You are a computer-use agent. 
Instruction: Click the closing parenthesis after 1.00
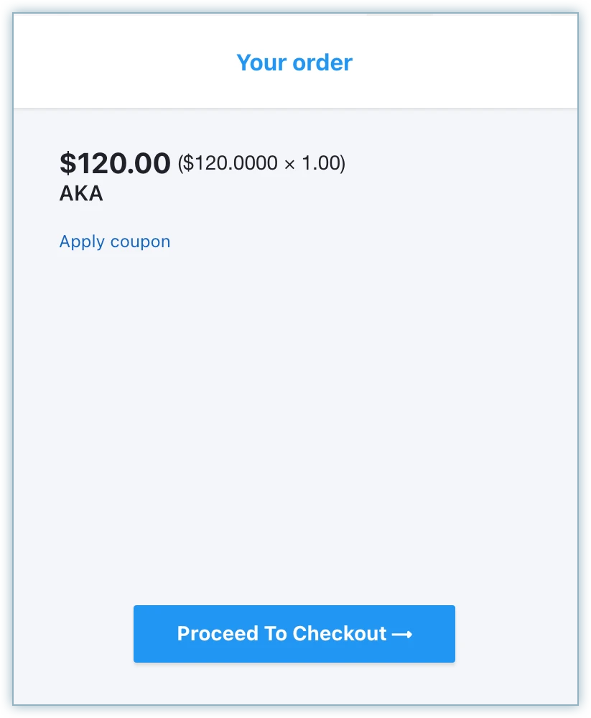pyautogui.click(x=343, y=164)
